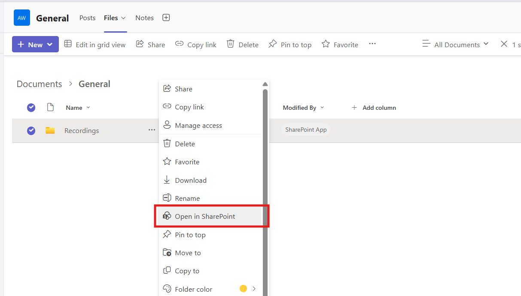521x296 pixels.
Task: Click Delete trash icon in toolbar
Action: pos(231,44)
